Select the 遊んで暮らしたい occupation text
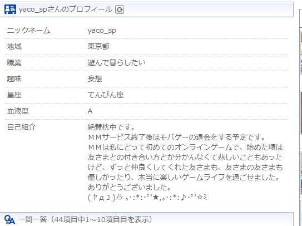 (116, 63)
